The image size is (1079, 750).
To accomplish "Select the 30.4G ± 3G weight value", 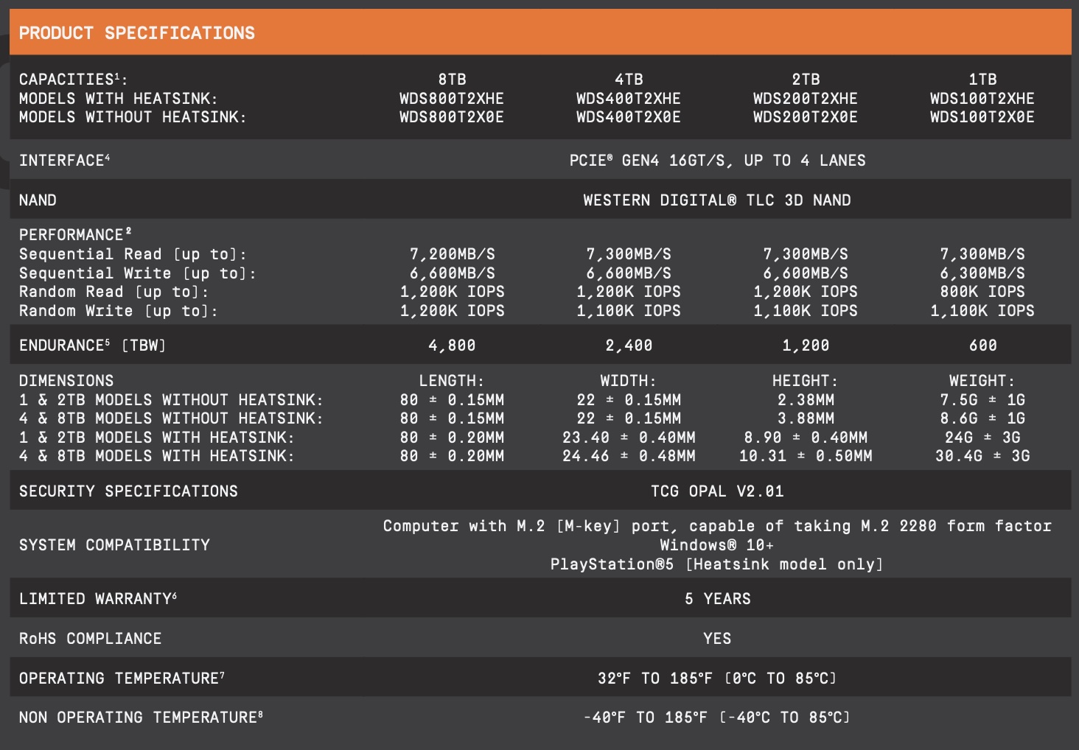I will tap(982, 456).
